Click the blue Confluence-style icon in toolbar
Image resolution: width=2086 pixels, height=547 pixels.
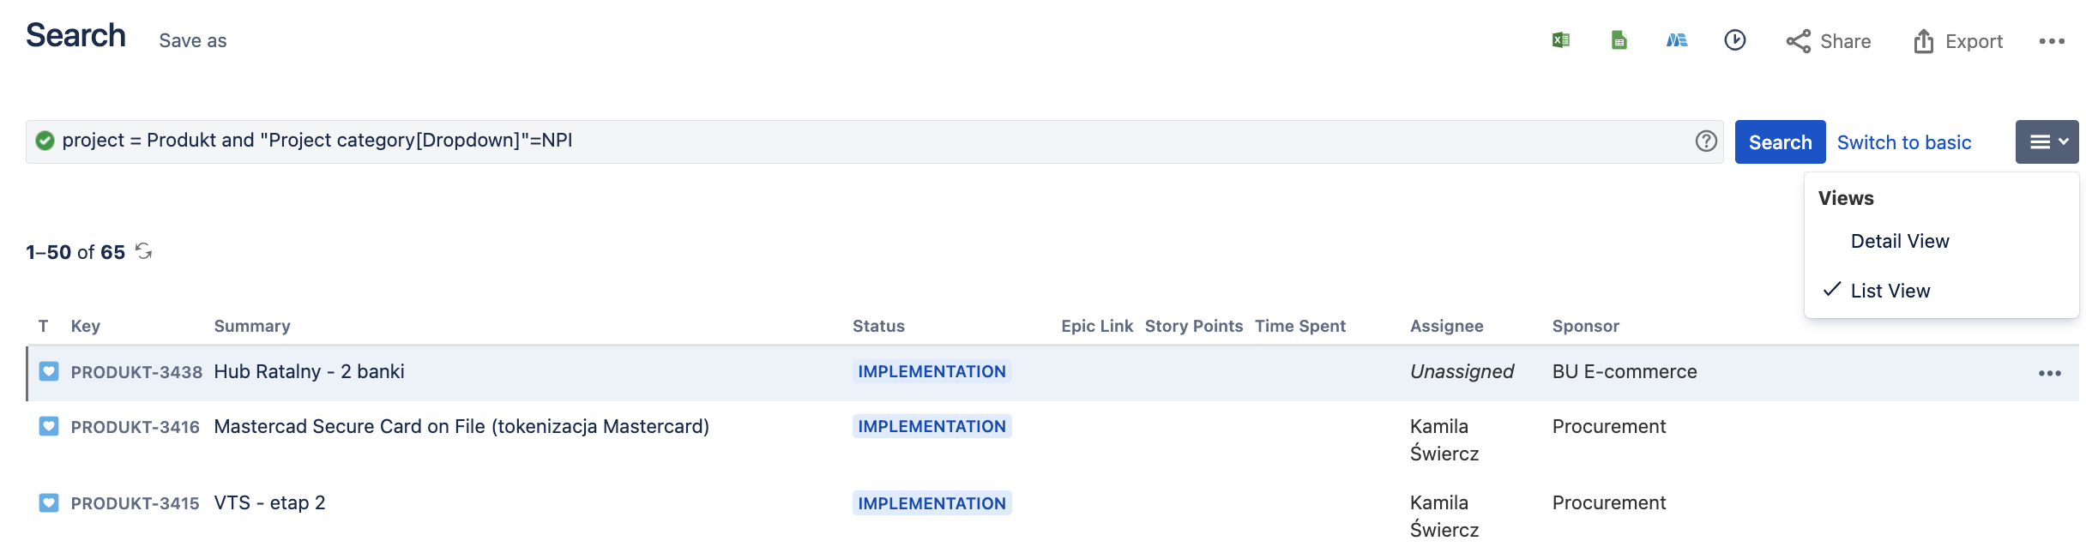tap(1677, 40)
